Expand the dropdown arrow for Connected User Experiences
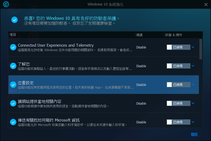The height and width of the screenshot is (141, 211). pyautogui.click(x=193, y=47)
